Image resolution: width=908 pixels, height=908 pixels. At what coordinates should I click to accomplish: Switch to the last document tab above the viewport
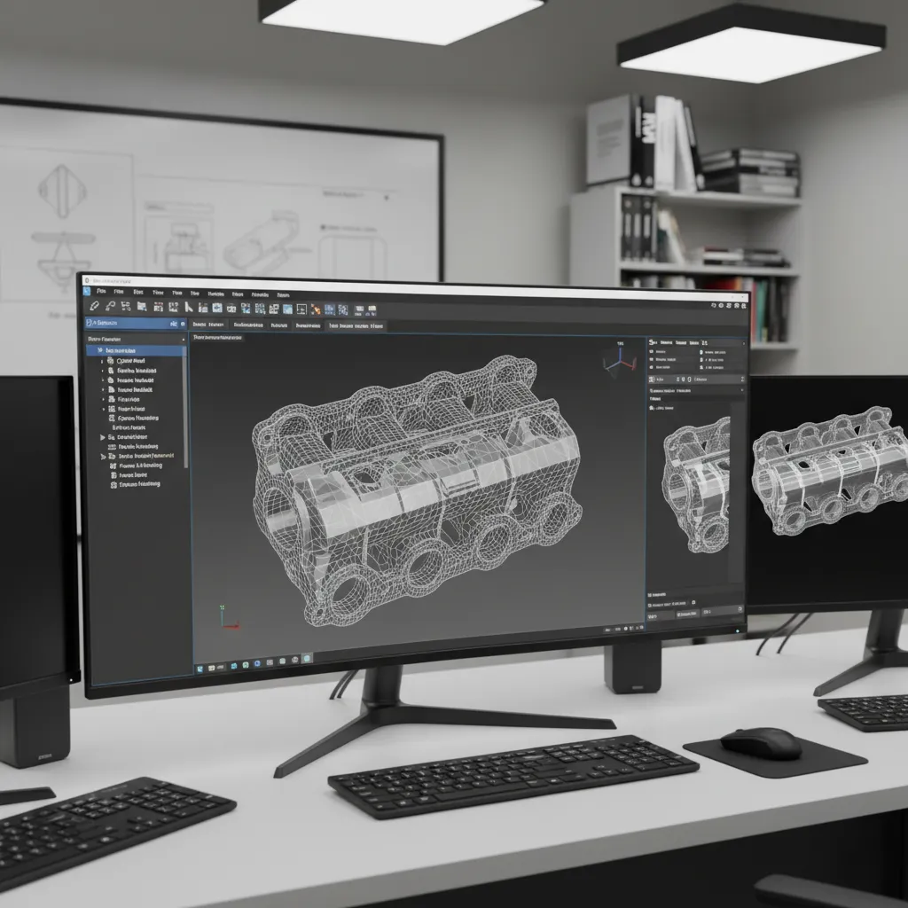point(356,324)
